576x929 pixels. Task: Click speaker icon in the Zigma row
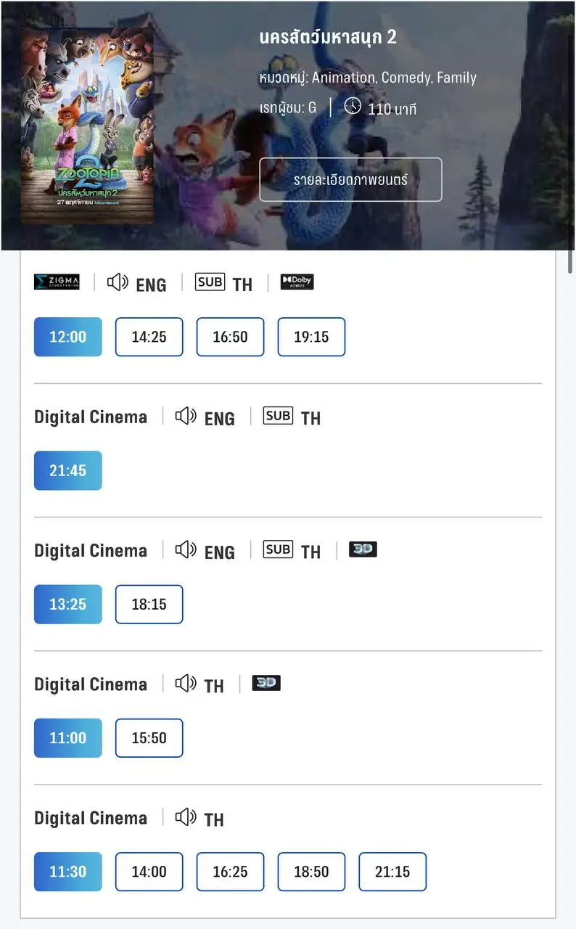click(x=118, y=282)
